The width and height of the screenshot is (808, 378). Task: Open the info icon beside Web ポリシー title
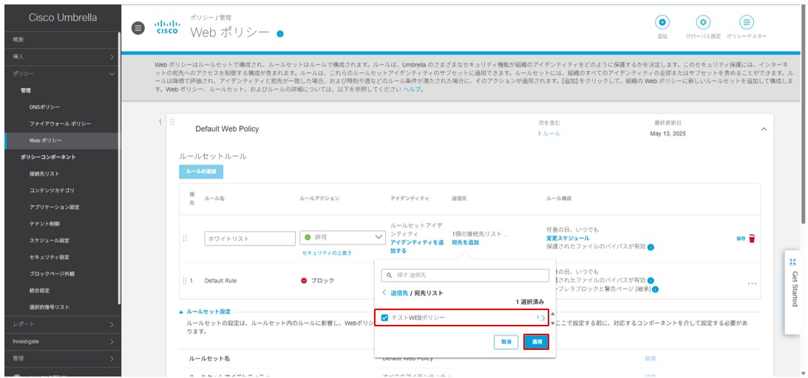click(x=280, y=34)
